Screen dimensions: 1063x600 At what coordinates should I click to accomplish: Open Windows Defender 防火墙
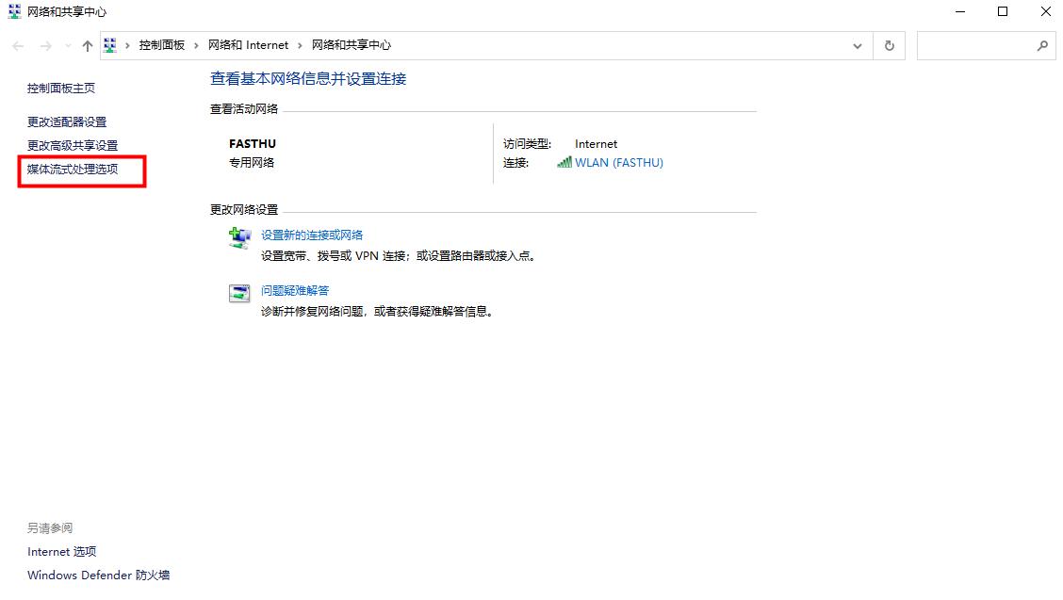(x=98, y=575)
